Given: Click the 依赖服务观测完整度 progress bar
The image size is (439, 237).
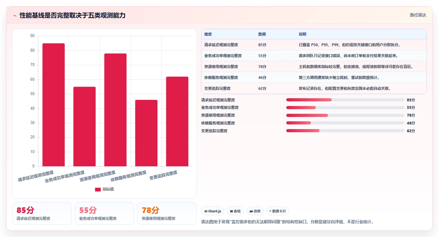Looking at the screenshot, I should [x=345, y=123].
